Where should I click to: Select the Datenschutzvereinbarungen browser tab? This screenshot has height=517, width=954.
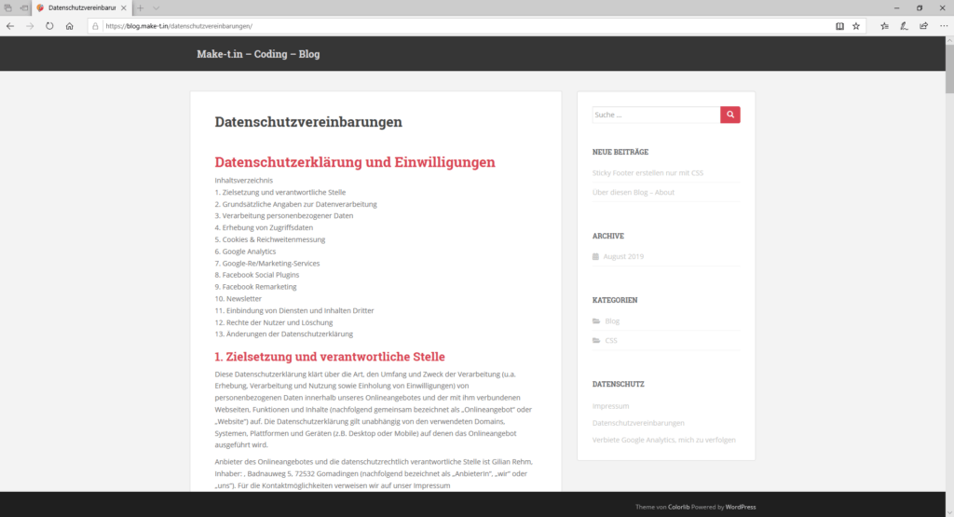click(82, 7)
